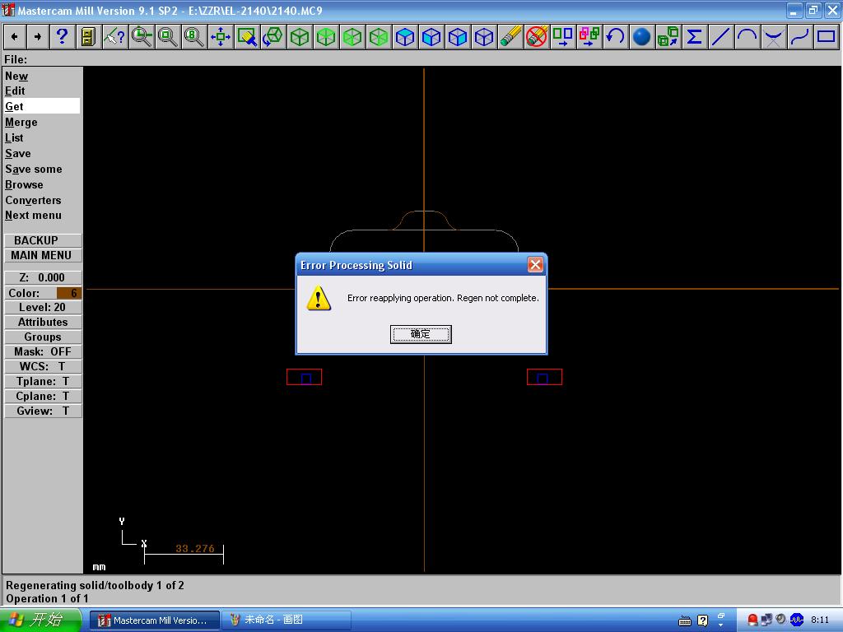Click the MAIN MENU button

pos(43,255)
